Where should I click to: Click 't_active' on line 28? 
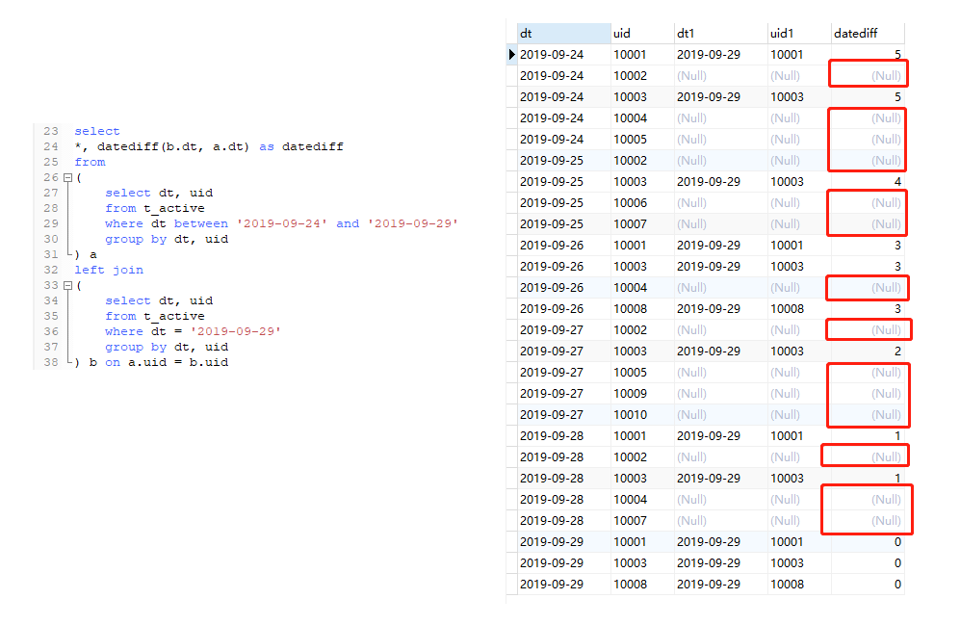coord(174,208)
